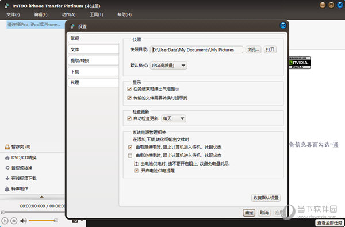Minimize the ImTOO main window
Screen dimensions: 345x227
coord(323,5)
